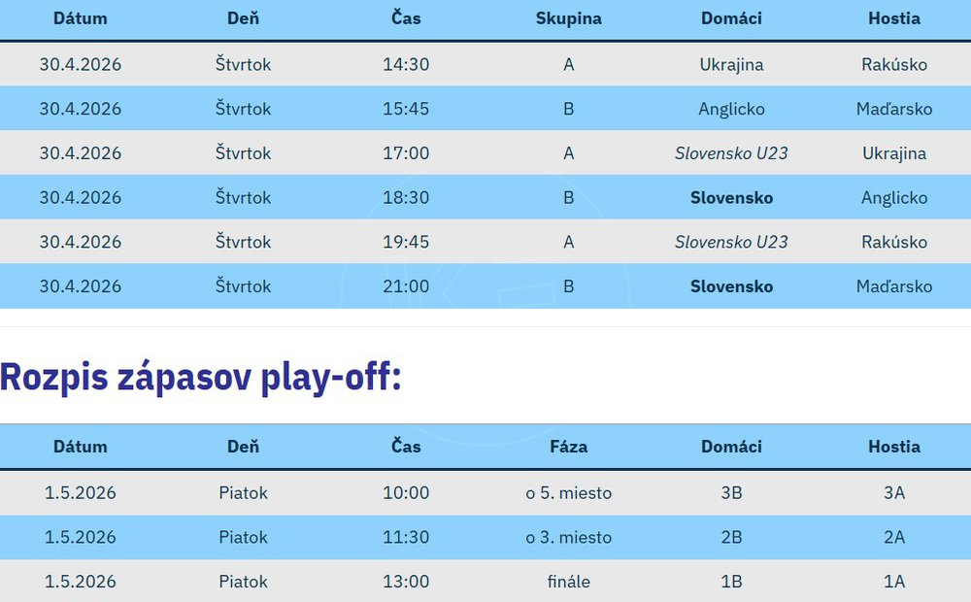Select 'Anglicko' home team in the 15:45 row
971x602 pixels.
[731, 109]
